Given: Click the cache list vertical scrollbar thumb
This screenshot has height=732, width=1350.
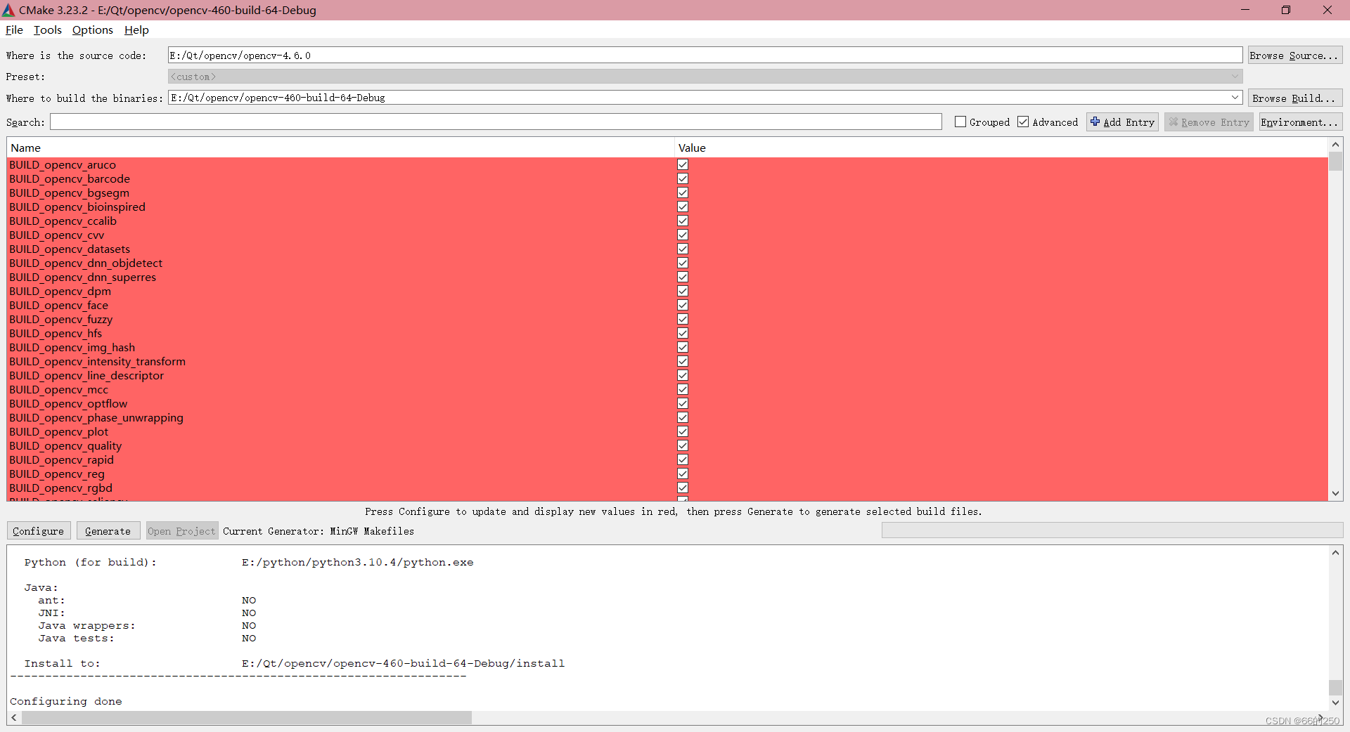Looking at the screenshot, I should coord(1335,162).
